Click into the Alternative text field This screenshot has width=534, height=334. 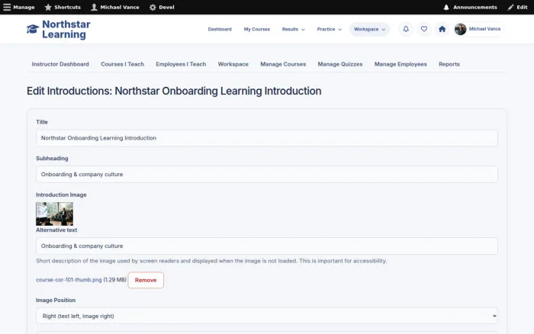267,246
